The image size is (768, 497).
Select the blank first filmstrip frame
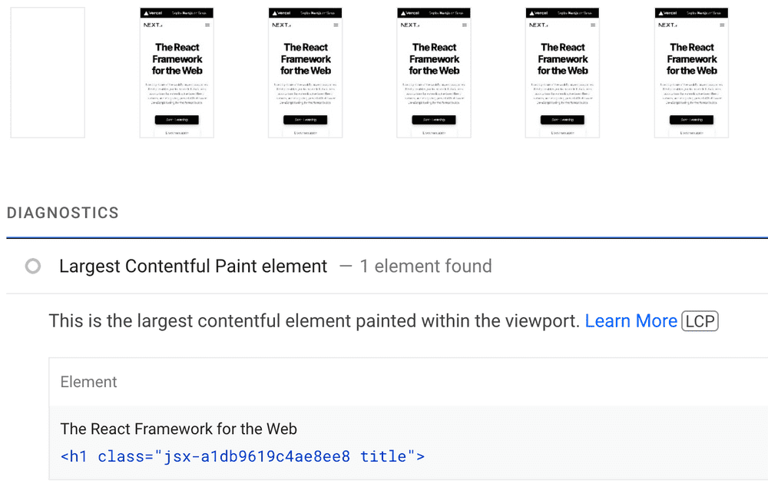pyautogui.click(x=47, y=73)
